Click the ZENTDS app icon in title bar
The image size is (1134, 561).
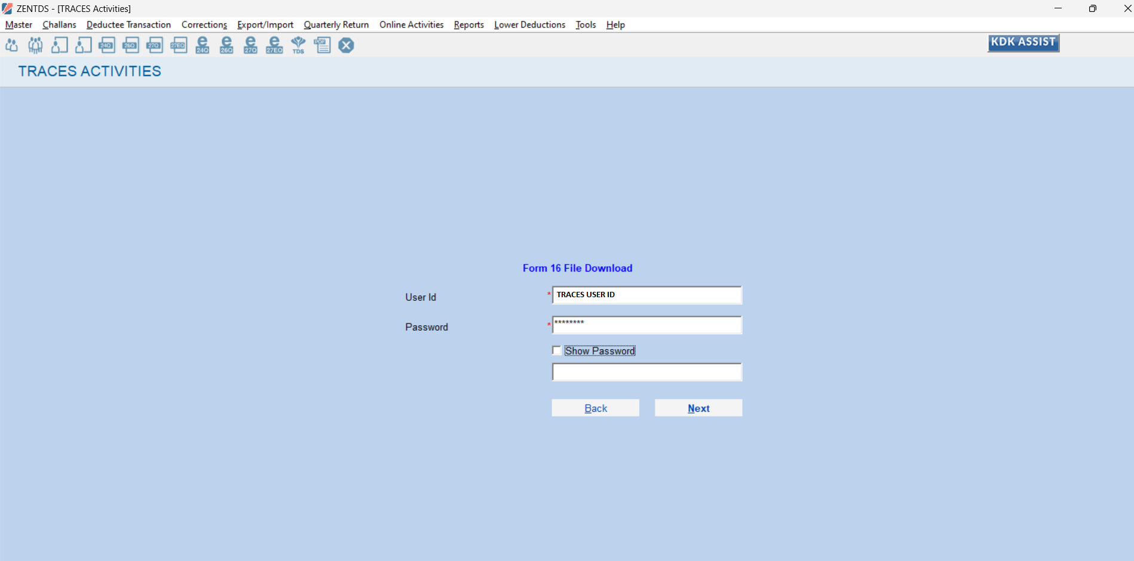coord(7,8)
